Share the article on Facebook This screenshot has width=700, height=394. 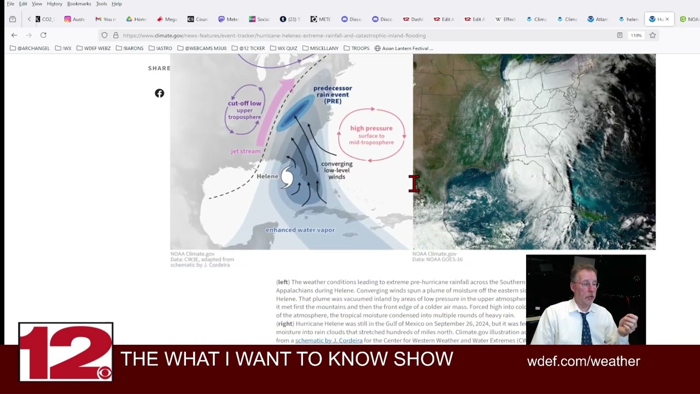click(159, 93)
